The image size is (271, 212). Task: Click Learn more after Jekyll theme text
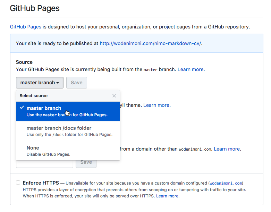156,105
